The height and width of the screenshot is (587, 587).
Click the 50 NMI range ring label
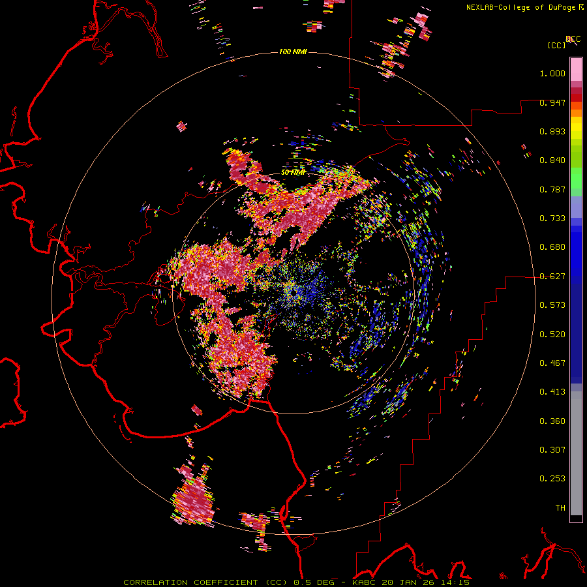[293, 173]
